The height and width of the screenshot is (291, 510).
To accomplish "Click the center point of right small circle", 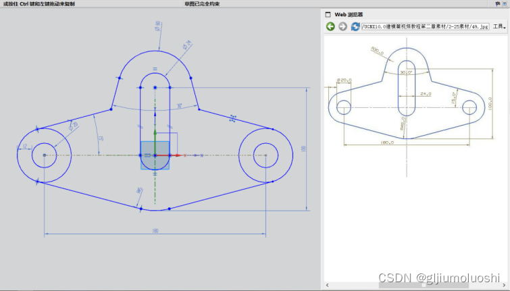I will [265, 155].
